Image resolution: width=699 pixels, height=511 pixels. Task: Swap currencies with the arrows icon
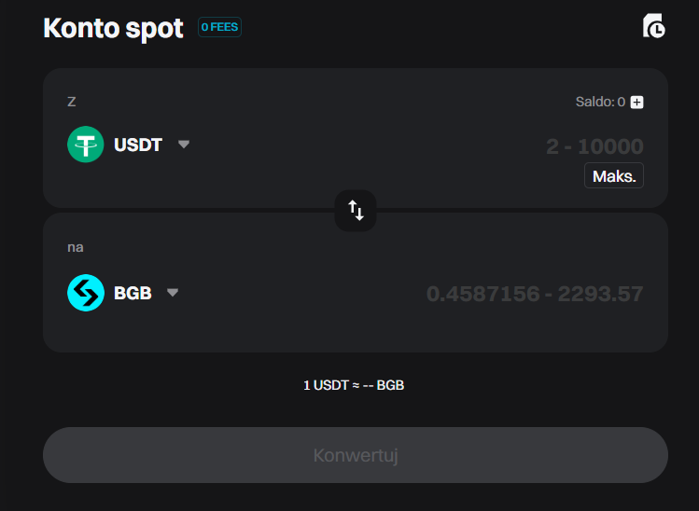(x=356, y=210)
